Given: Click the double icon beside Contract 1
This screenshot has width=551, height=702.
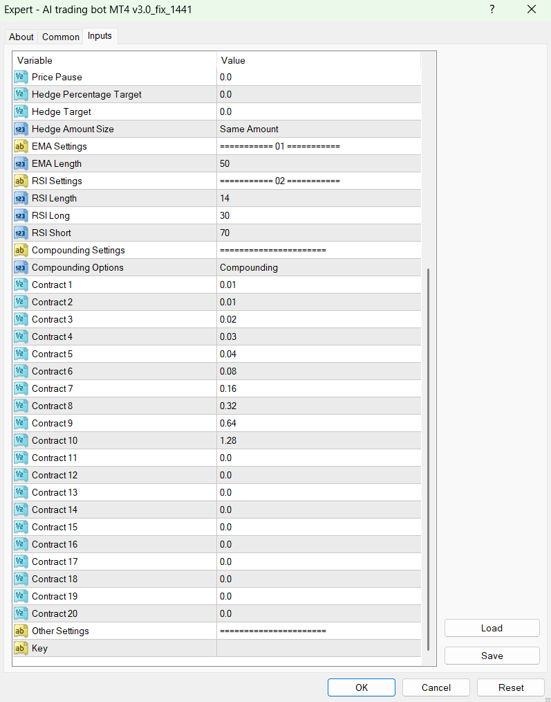Looking at the screenshot, I should click(21, 285).
